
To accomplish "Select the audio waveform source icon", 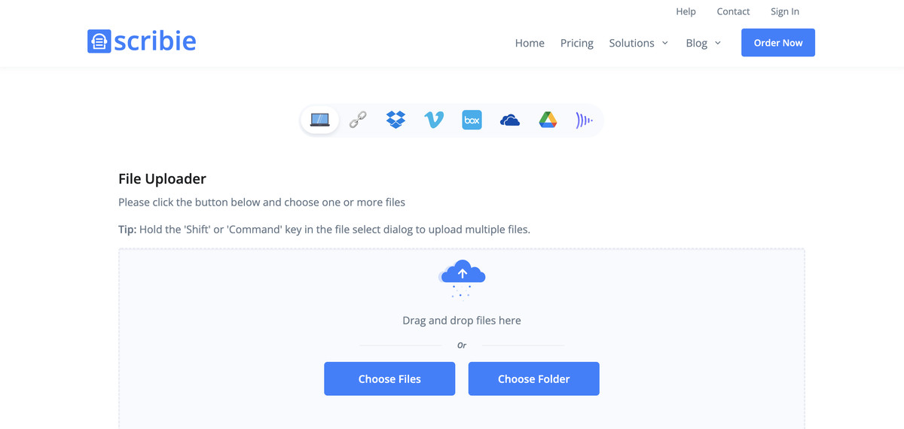I will [585, 120].
